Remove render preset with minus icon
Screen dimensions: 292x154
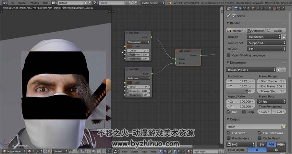tap(284, 70)
